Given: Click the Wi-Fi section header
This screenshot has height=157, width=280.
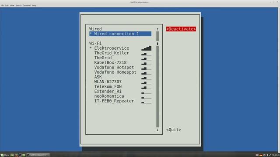Looking at the screenshot, I should click(95, 44).
